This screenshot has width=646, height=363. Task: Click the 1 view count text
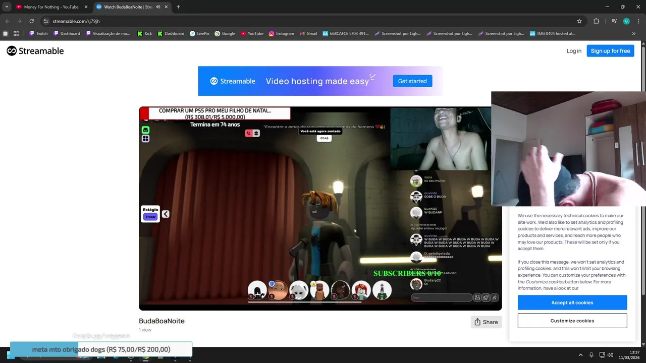pyautogui.click(x=145, y=330)
